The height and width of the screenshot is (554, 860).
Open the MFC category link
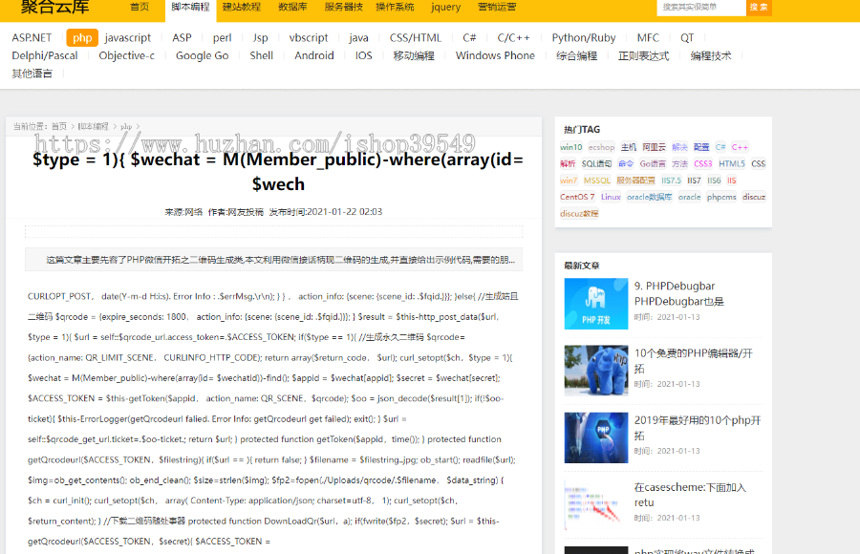coord(648,38)
